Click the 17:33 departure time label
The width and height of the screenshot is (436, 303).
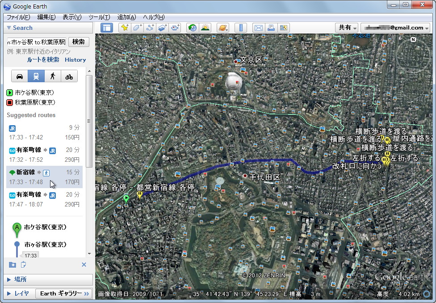[x=30, y=256]
